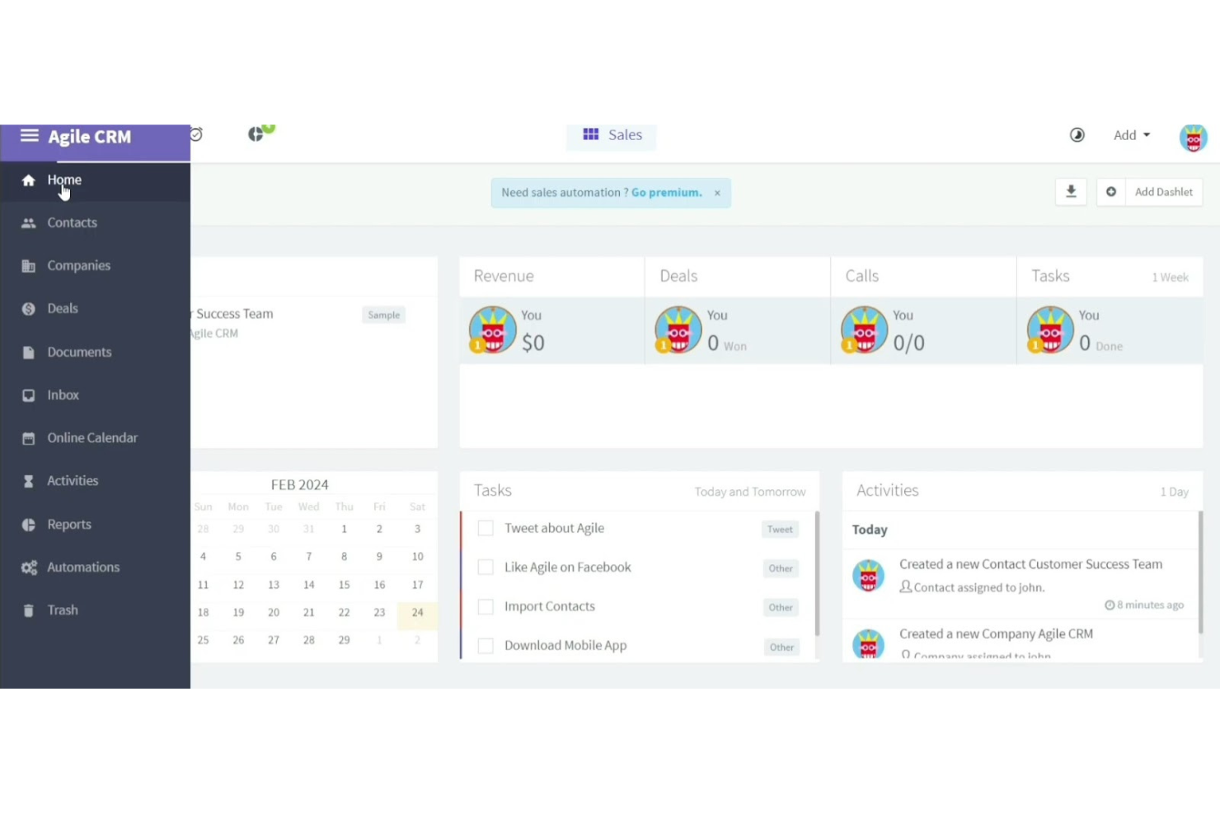Click the Companies building icon
Viewport: 1220px width, 813px height.
point(29,266)
